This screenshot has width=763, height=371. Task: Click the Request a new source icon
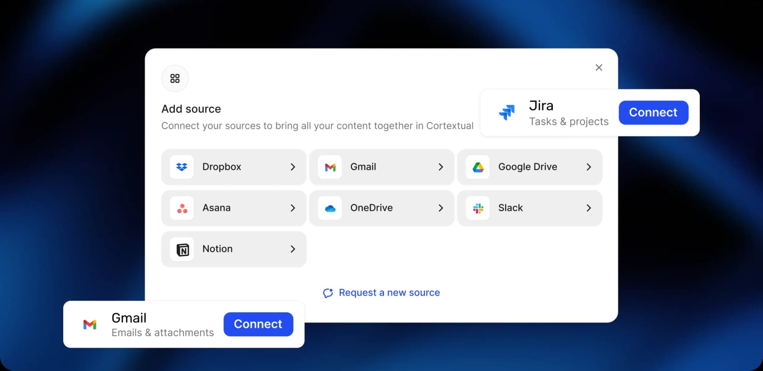[x=328, y=293]
